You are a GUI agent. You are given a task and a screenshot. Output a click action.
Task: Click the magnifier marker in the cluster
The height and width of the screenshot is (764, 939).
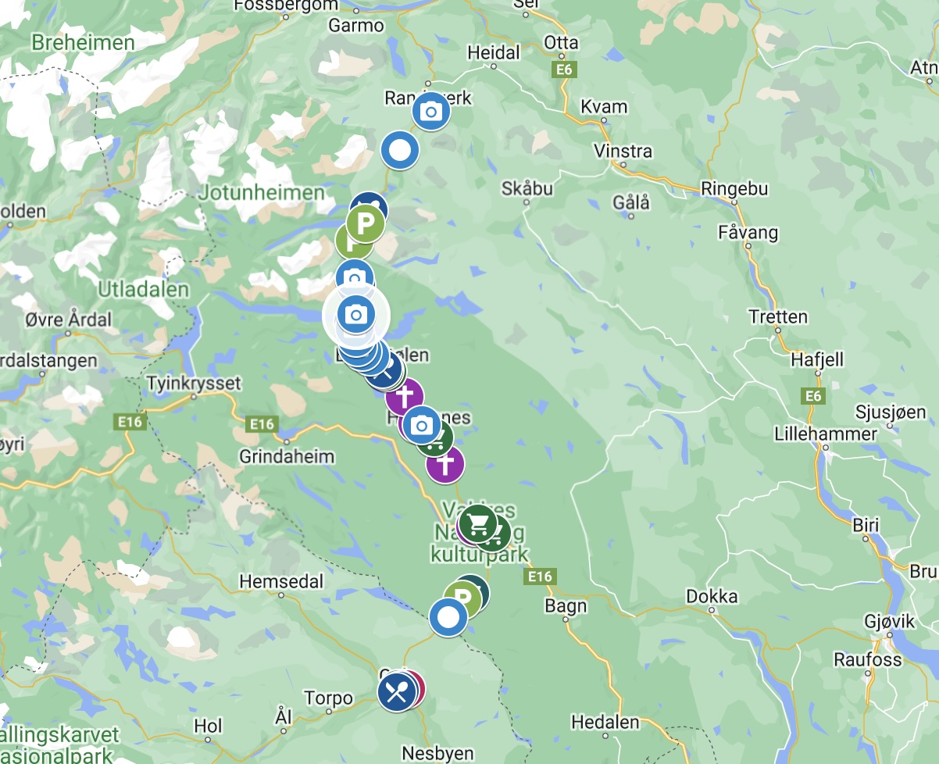pyautogui.click(x=384, y=372)
